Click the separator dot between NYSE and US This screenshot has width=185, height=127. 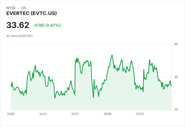coord(18,8)
